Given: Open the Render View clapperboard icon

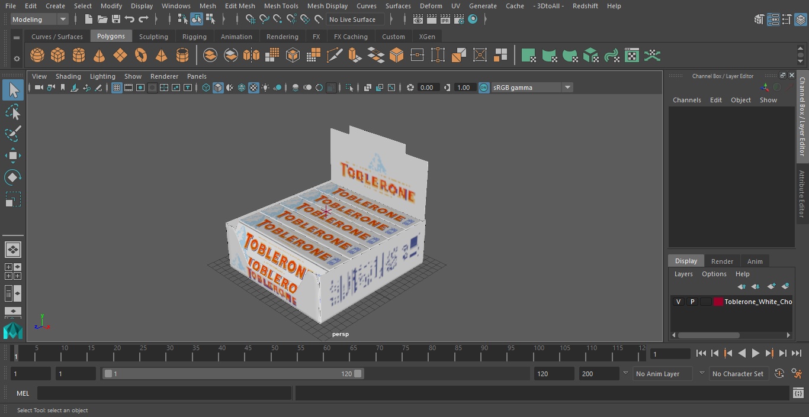Looking at the screenshot, I should pyautogui.click(x=418, y=20).
